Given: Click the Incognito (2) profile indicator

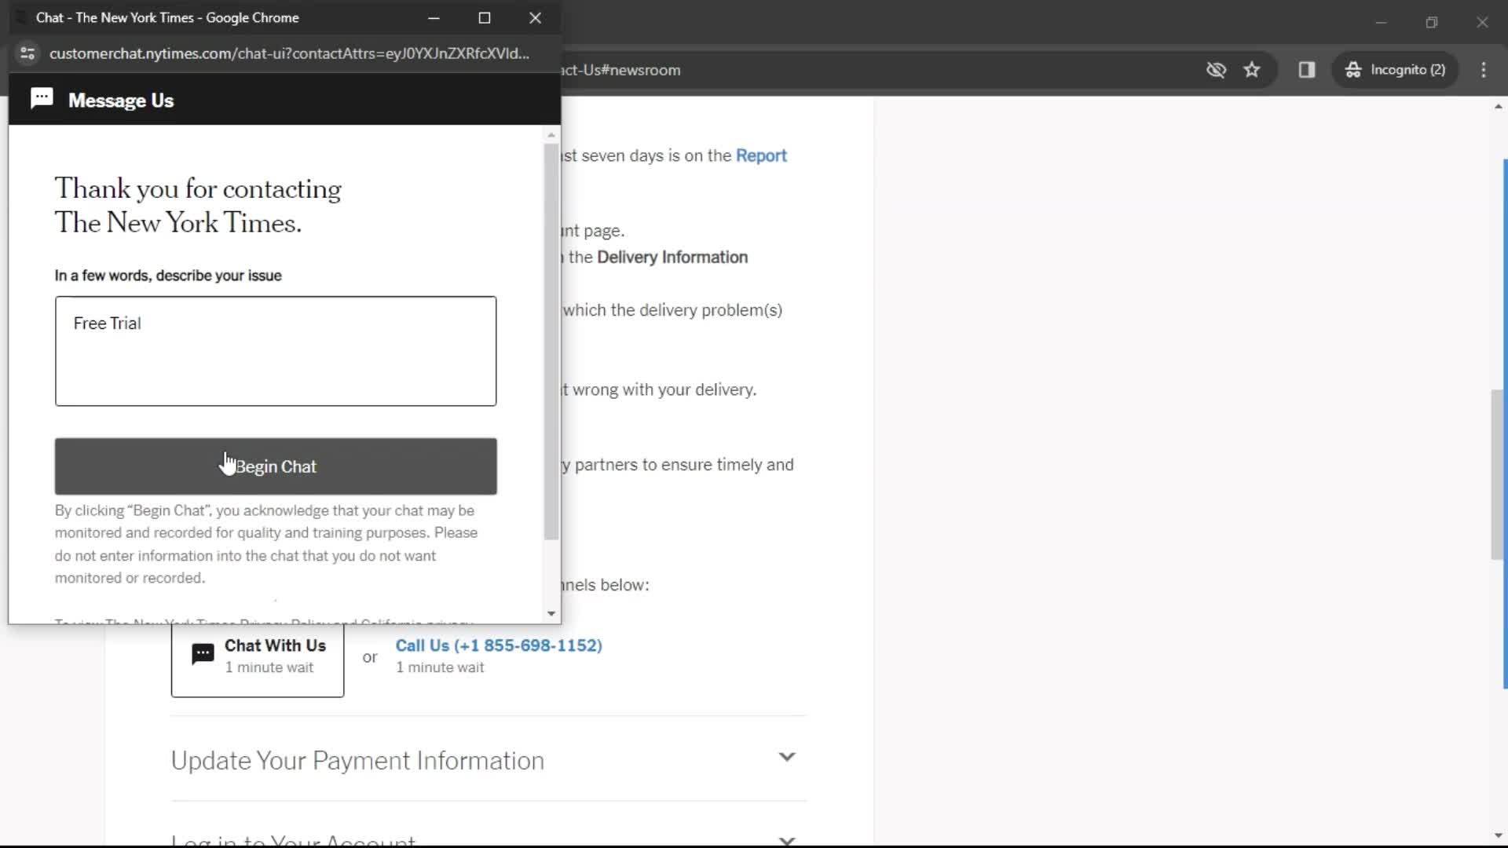Looking at the screenshot, I should click(1395, 70).
